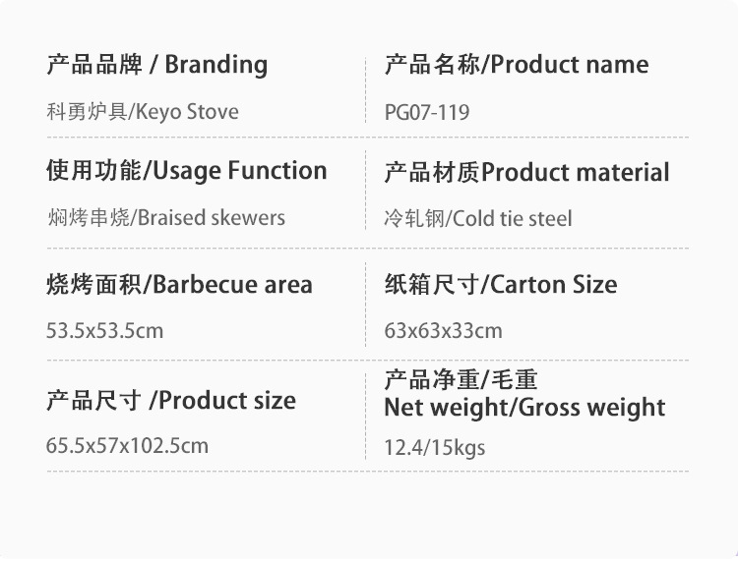
Task: Select the model number PG07-119
Action: [426, 112]
